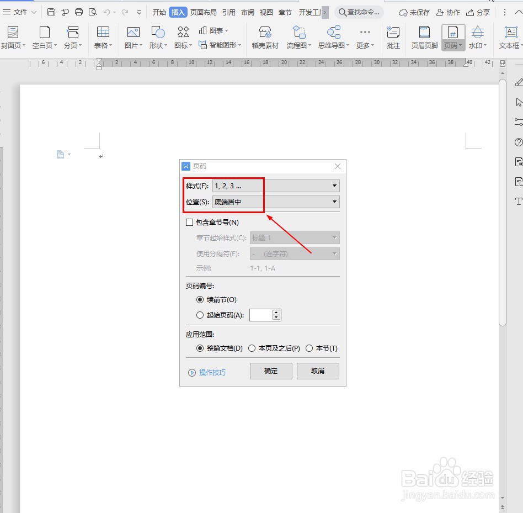The width and height of the screenshot is (523, 513).
Task: Insert a picture (图片)
Action: coord(133,38)
